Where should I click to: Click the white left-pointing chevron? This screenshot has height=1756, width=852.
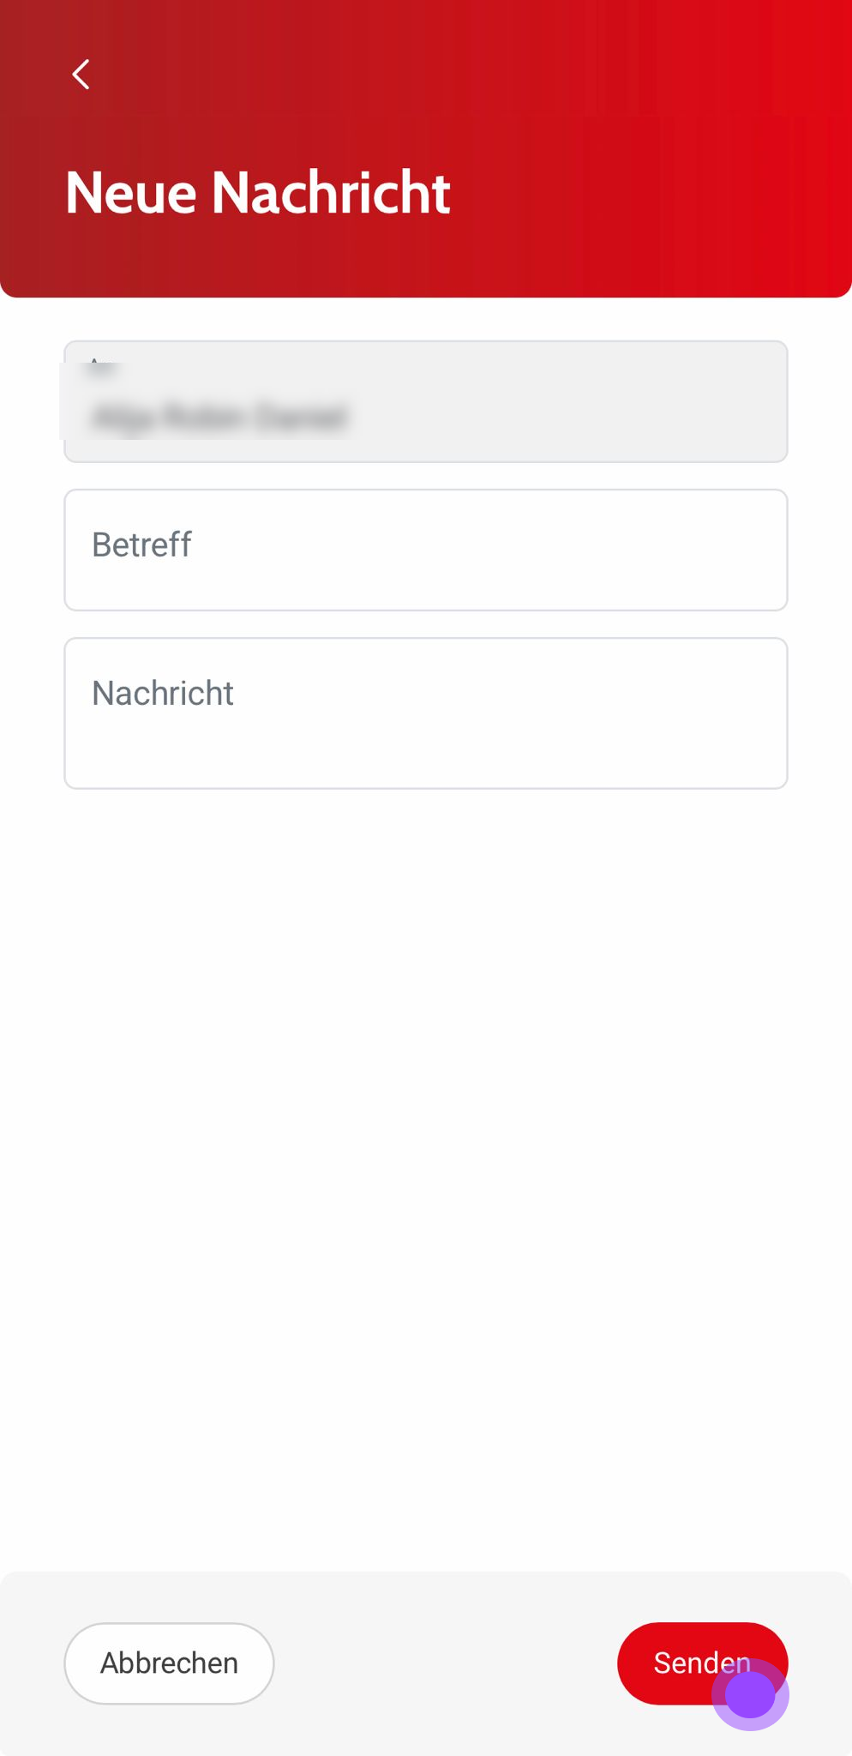81,75
